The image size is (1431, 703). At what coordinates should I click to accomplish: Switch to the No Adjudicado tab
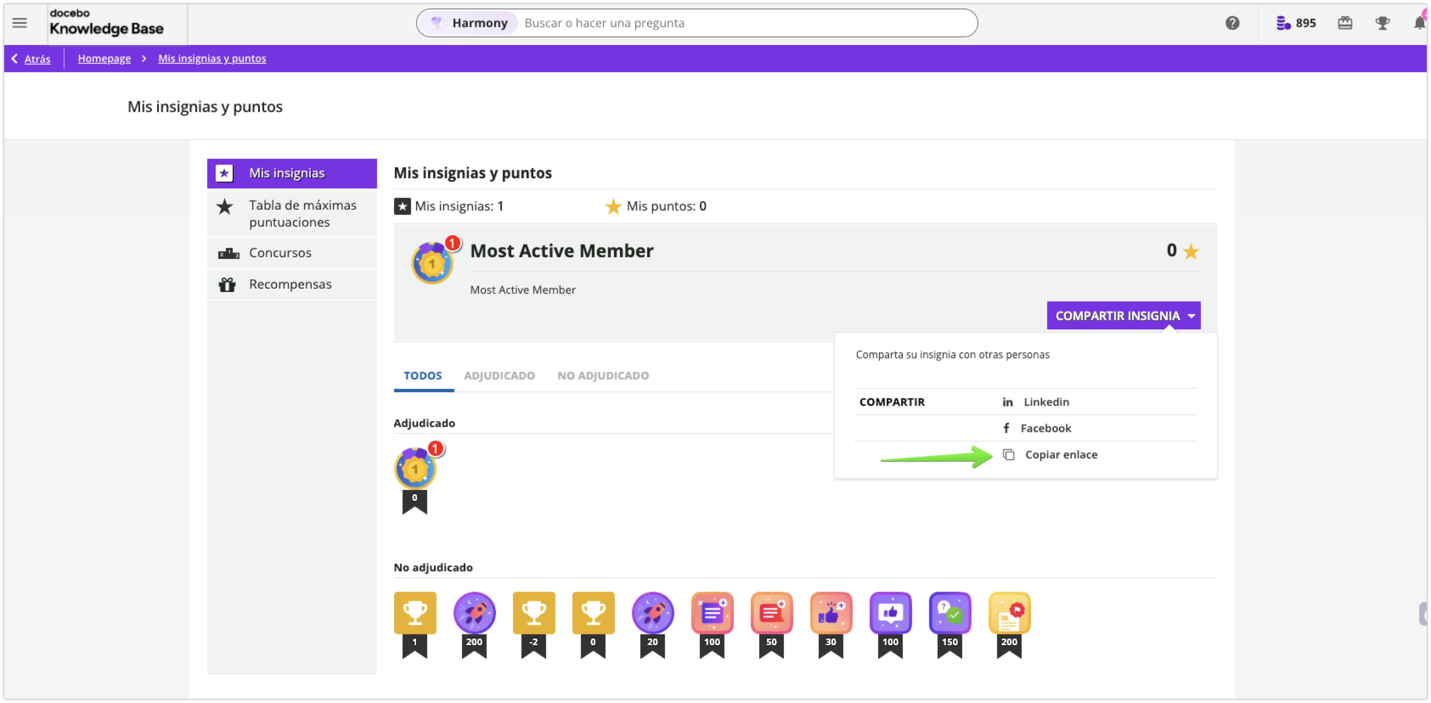603,375
